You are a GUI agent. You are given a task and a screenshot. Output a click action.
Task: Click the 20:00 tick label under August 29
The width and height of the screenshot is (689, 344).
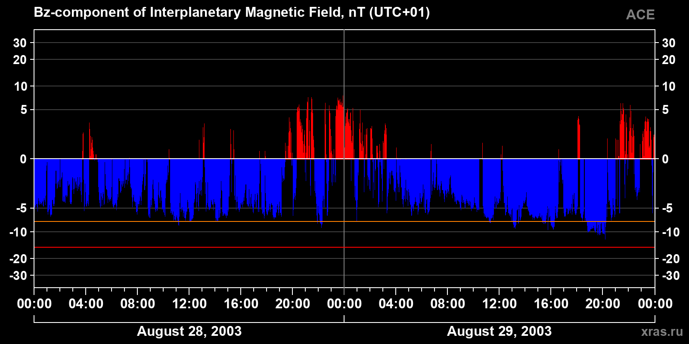[602, 304]
